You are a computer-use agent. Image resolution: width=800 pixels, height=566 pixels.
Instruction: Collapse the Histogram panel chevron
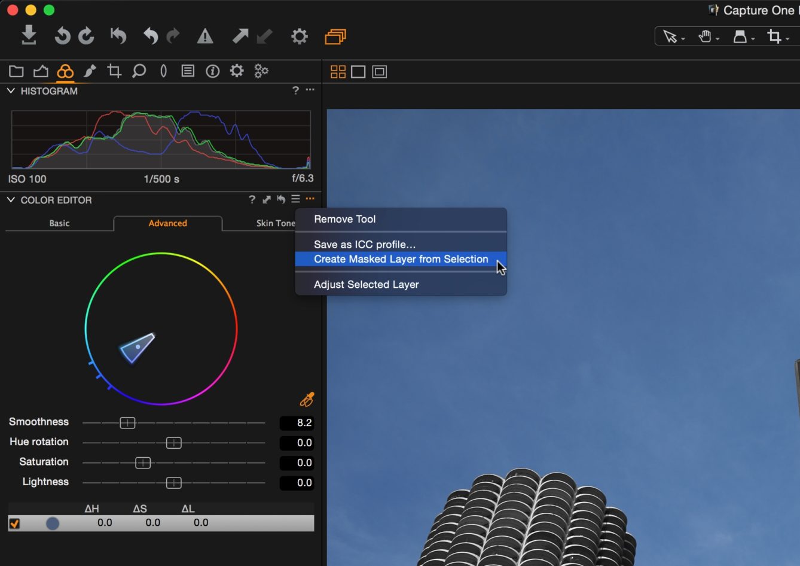[10, 91]
